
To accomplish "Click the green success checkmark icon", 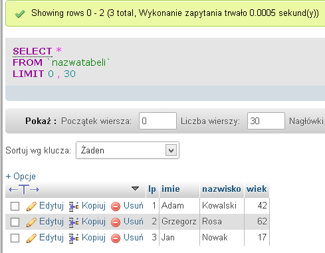I will (x=20, y=14).
